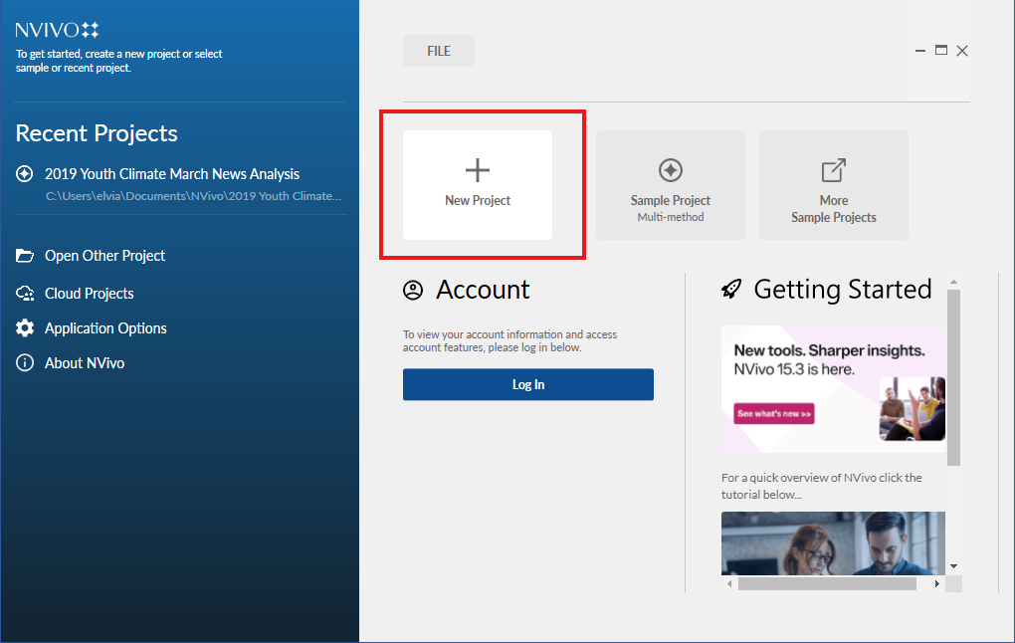This screenshot has height=643, width=1015.
Task: Click the Application Options gear icon
Action: click(25, 328)
